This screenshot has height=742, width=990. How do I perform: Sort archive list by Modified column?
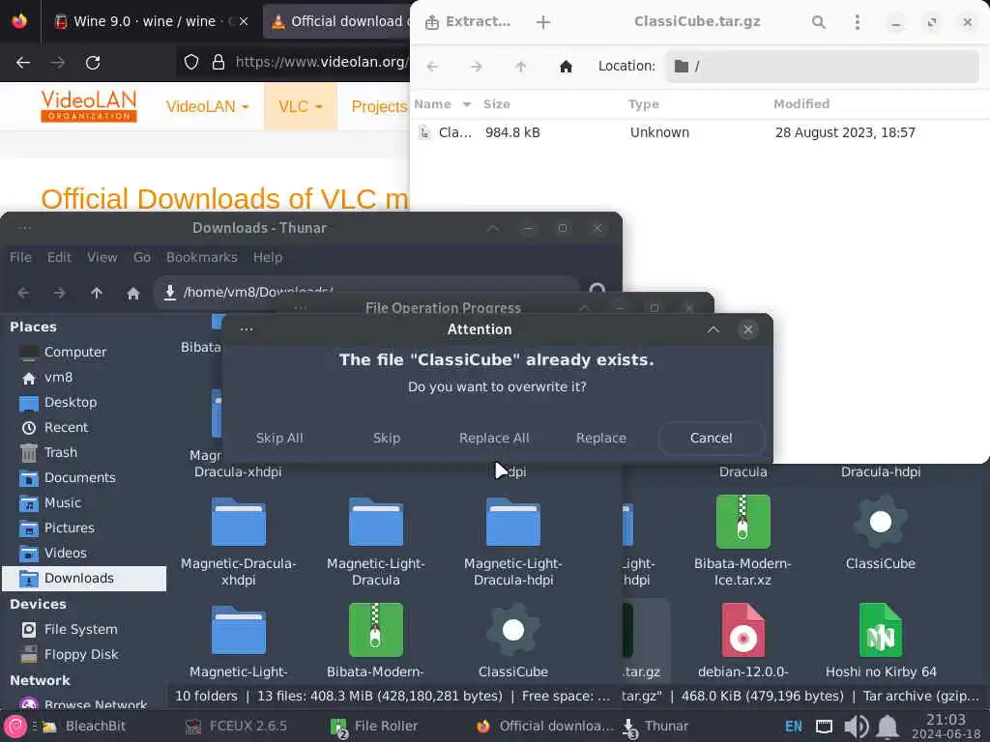tap(801, 104)
